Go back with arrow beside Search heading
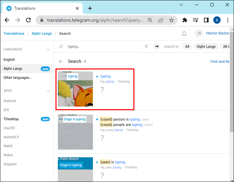 [61, 61]
